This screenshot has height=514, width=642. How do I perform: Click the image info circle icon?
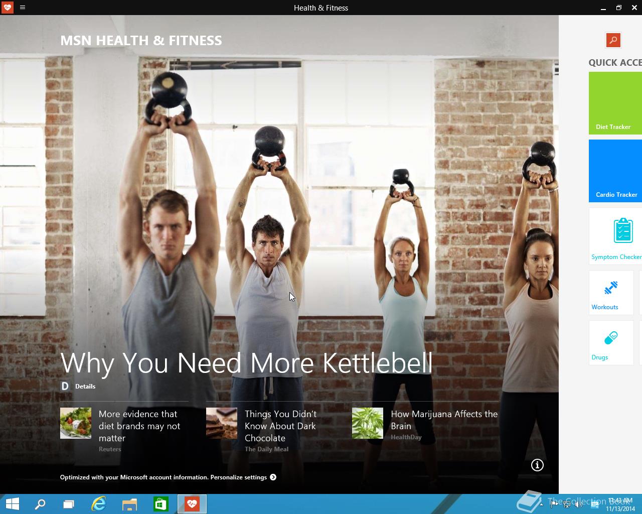pos(537,465)
